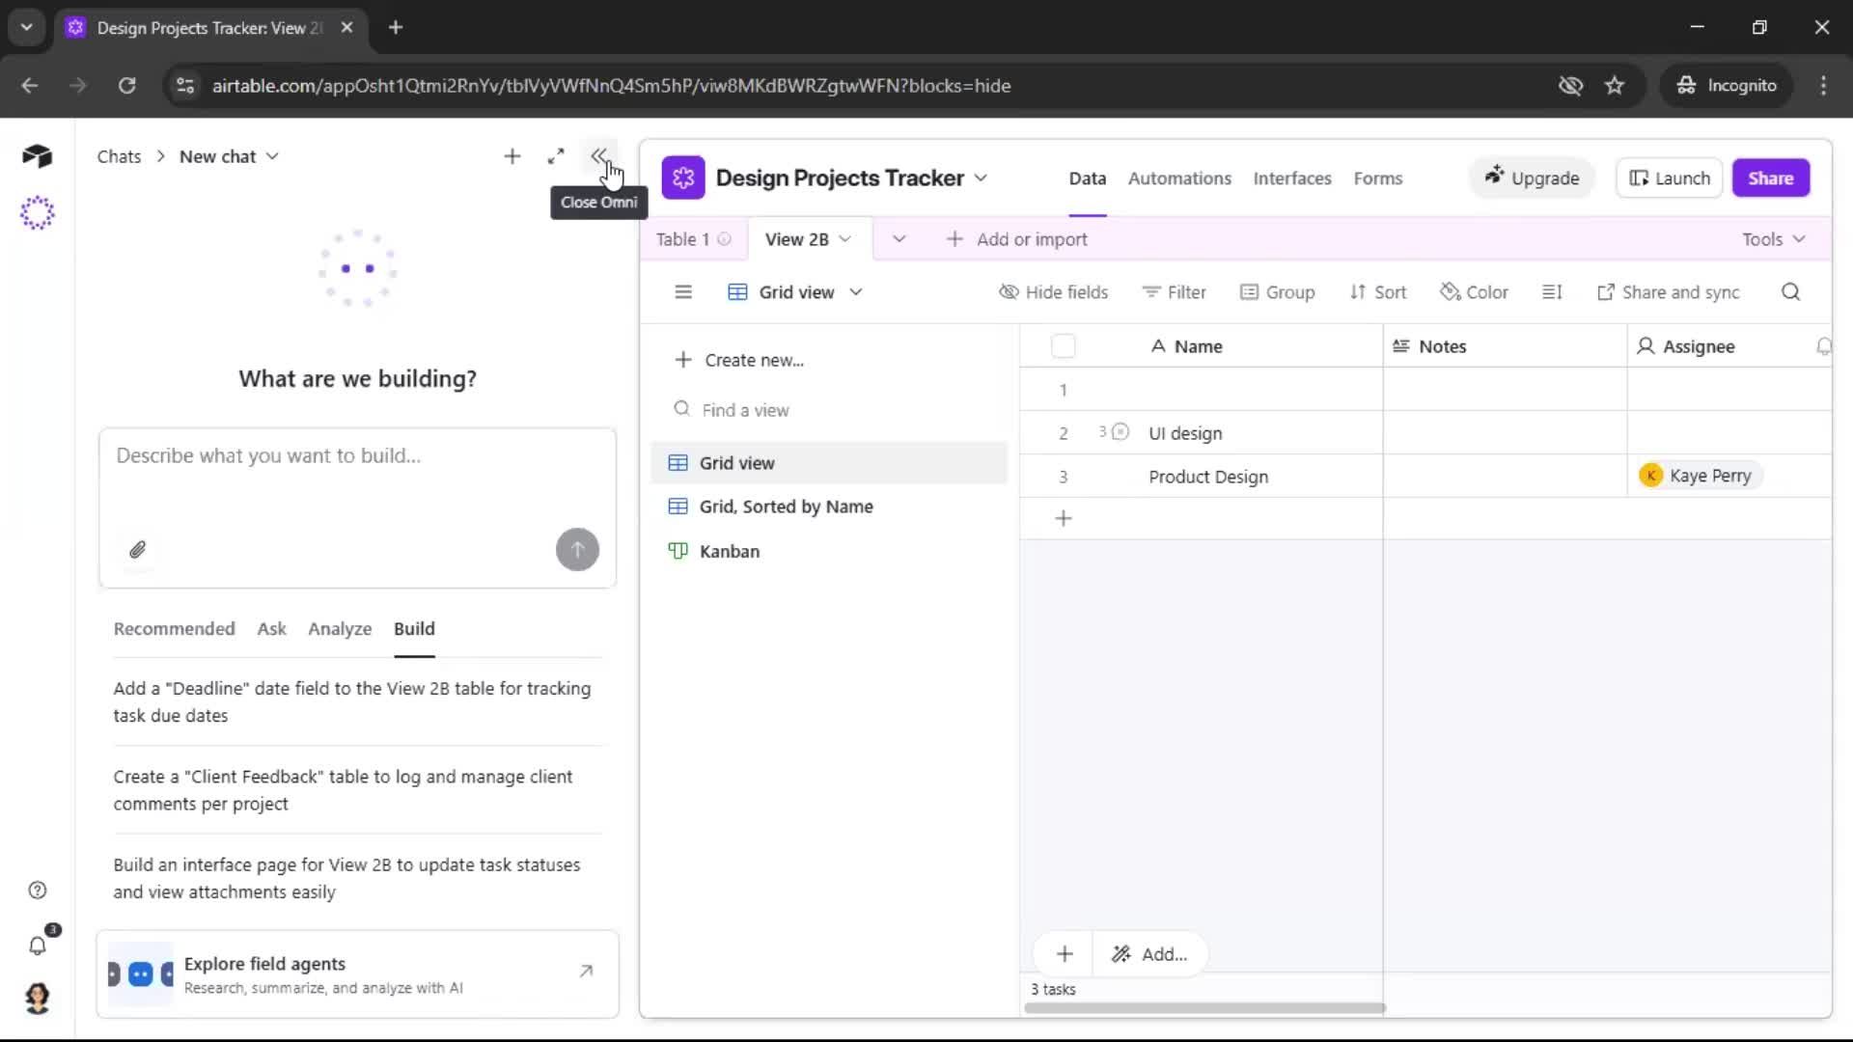Open Explore field agents arrow link
The image size is (1853, 1042).
point(586,972)
